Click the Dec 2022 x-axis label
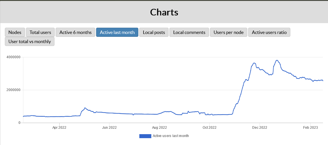 coord(260,128)
